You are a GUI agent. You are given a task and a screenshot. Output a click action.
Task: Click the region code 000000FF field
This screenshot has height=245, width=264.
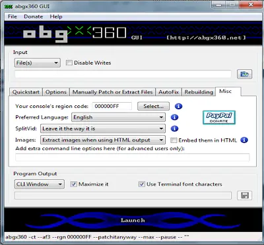click(x=112, y=106)
